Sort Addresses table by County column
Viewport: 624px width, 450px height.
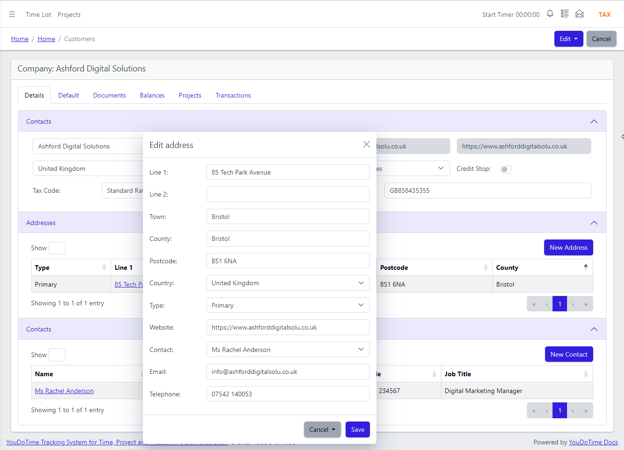(542, 267)
